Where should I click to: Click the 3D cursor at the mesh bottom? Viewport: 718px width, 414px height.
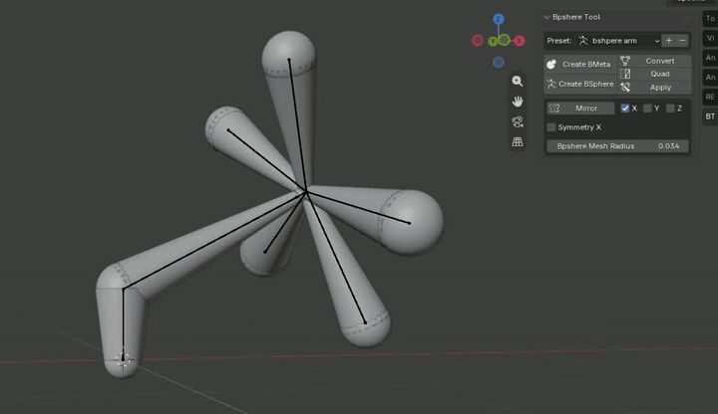[123, 359]
